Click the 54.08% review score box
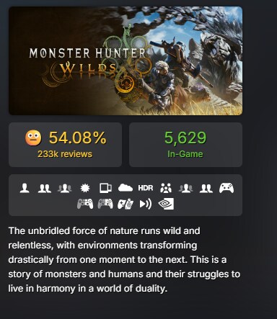Screen dimensions: 277x319 pos(65,145)
